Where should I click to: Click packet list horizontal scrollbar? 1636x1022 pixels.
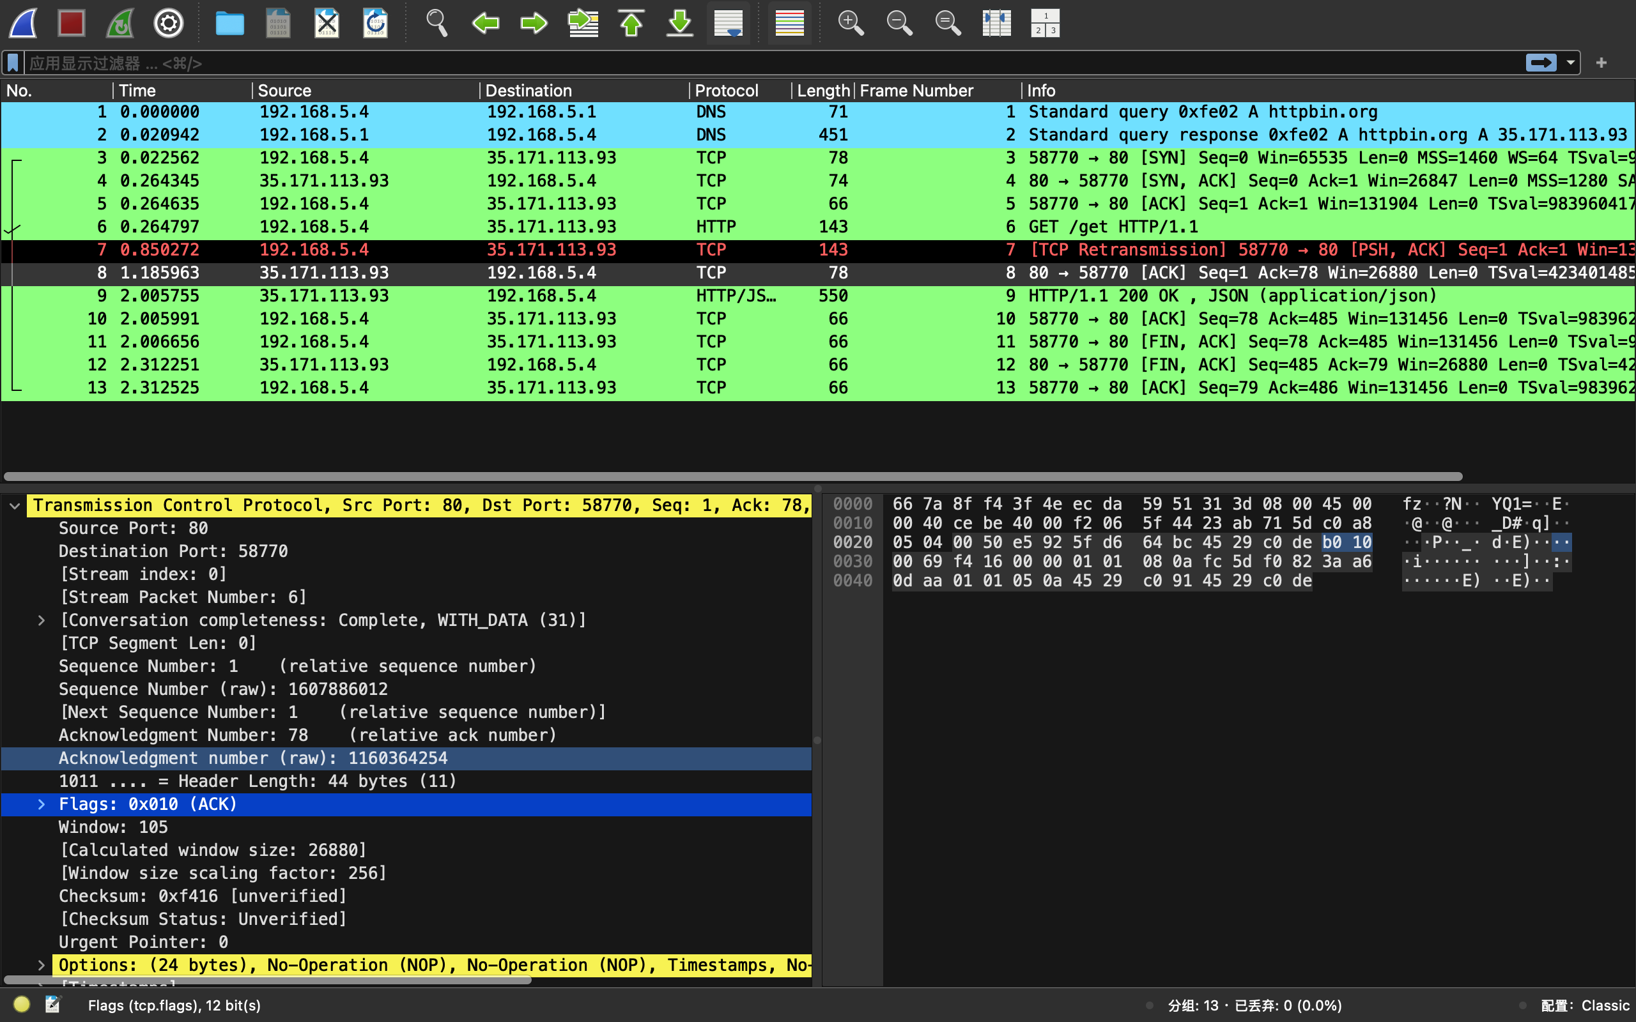[x=733, y=477]
